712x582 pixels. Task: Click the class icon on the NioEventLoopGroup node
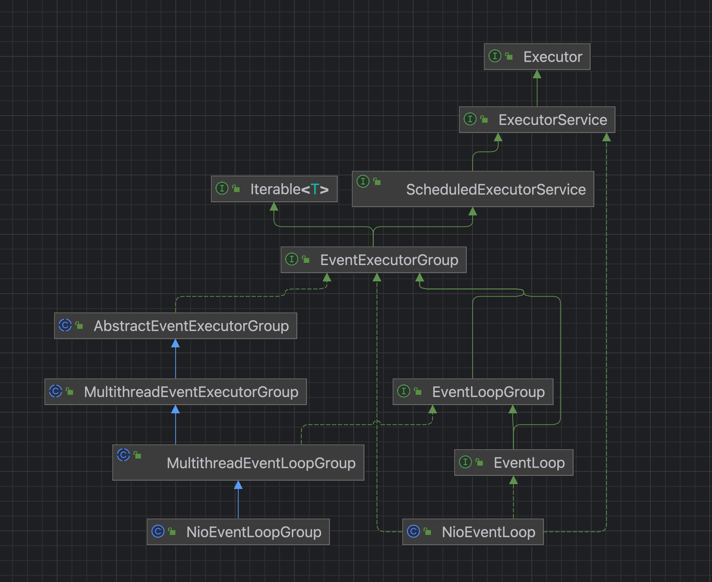coord(158,532)
